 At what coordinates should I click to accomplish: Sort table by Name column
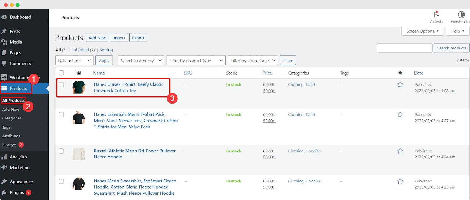(x=99, y=73)
